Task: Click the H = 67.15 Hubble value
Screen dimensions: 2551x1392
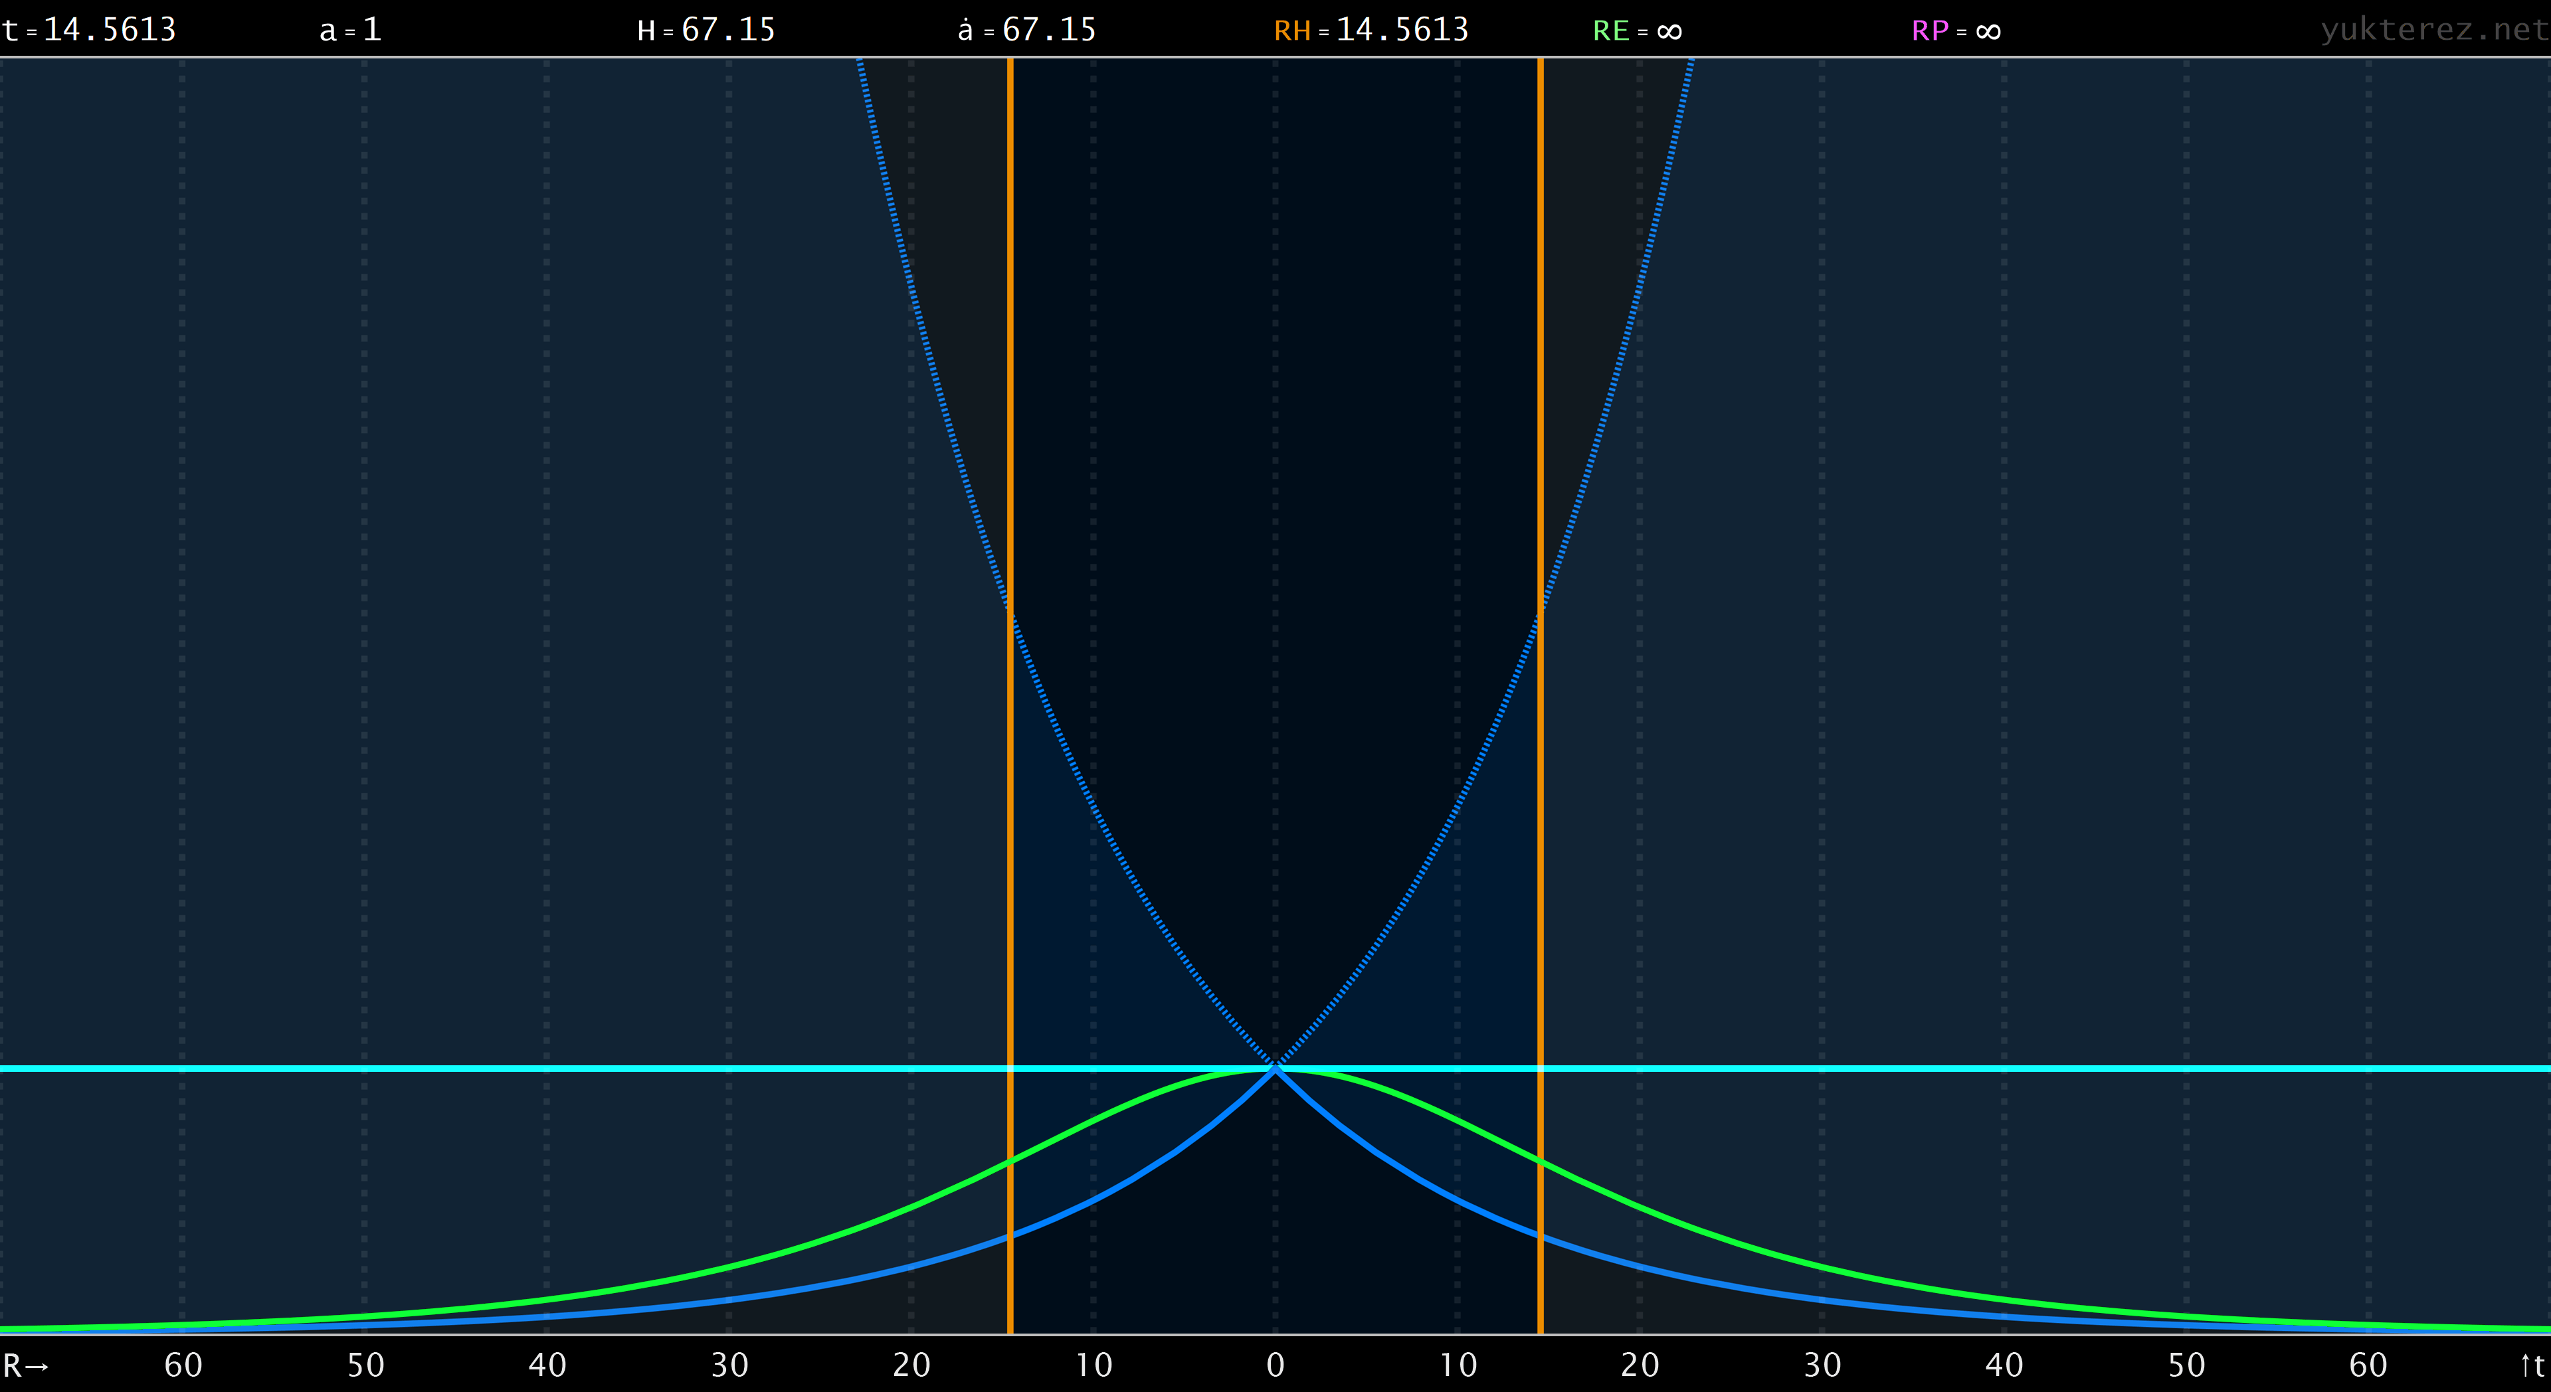Action: point(706,30)
